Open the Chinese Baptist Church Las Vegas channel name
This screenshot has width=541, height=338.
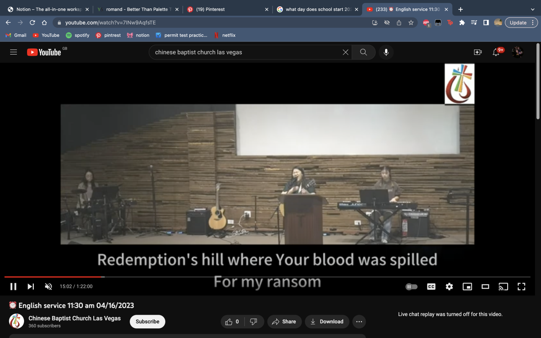click(75, 318)
